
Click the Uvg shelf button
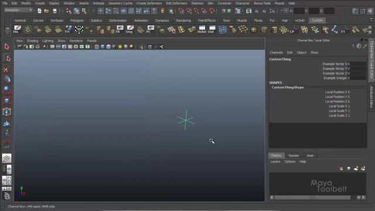129,29
